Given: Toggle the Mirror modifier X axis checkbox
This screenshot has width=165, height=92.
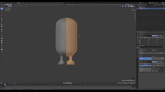Looking at the screenshot, I should click(140, 41).
